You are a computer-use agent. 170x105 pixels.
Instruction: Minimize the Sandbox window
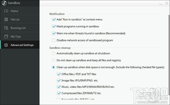[161, 3]
